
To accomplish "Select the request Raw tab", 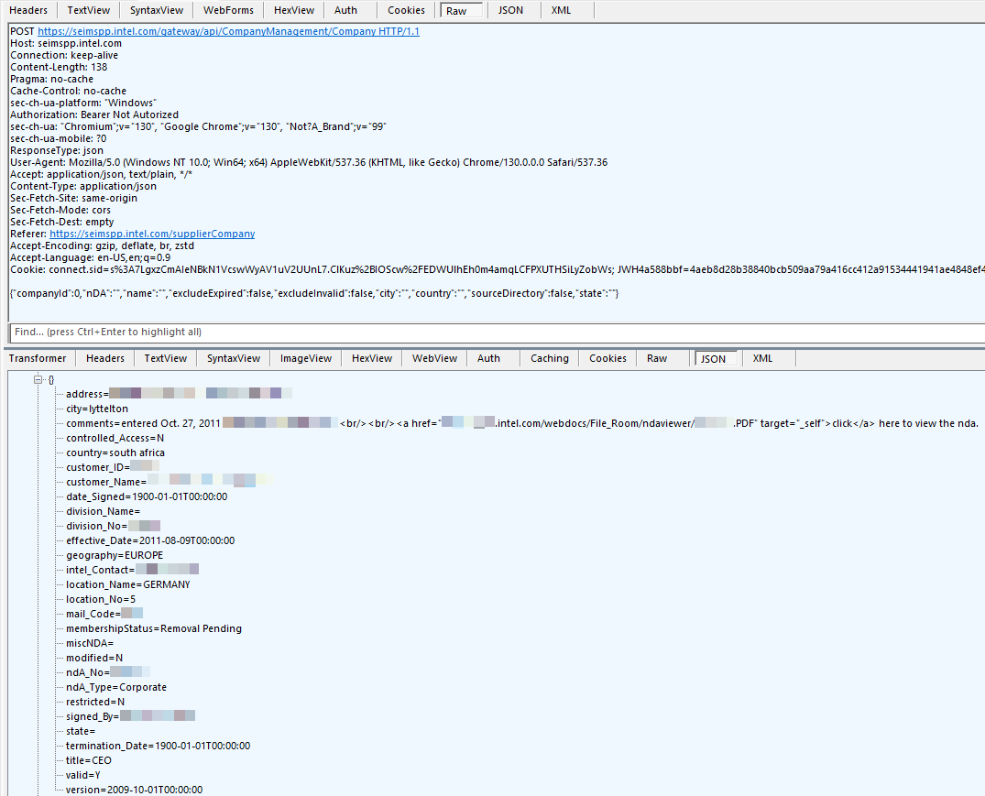I will [462, 11].
